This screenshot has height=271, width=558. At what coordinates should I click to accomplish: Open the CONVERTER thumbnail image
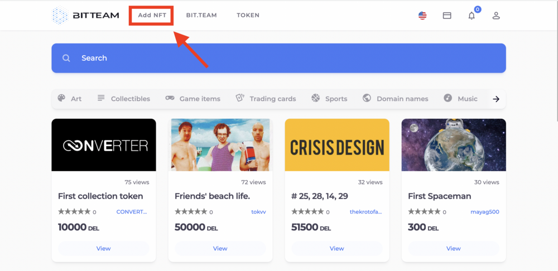click(x=104, y=145)
